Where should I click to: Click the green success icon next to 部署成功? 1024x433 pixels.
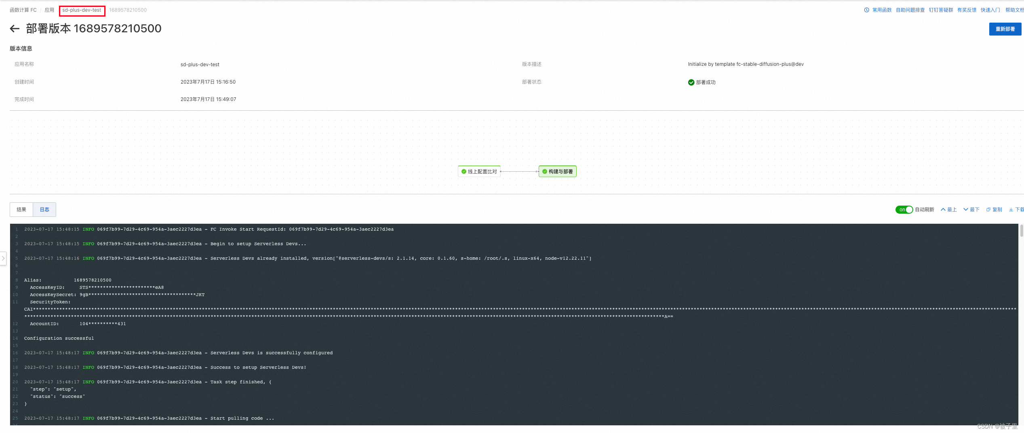691,82
